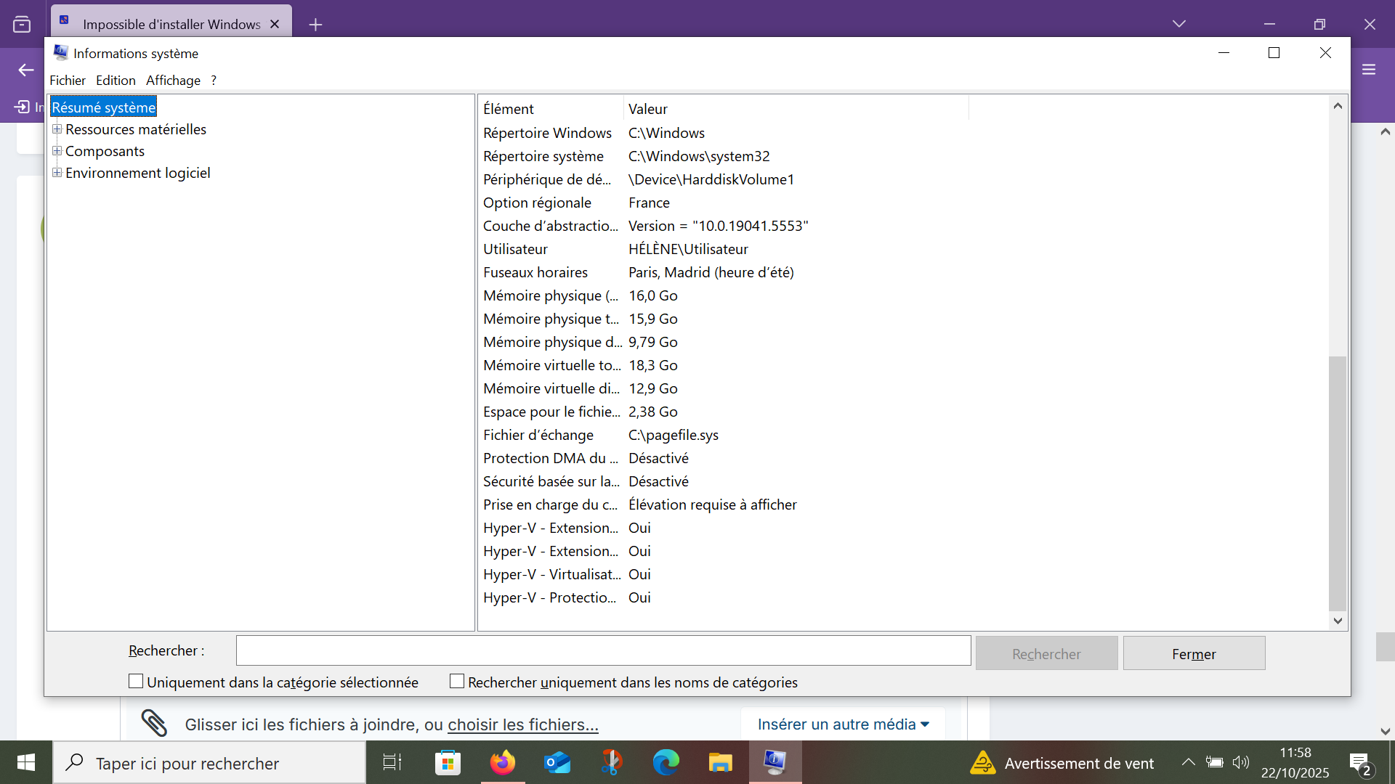Open the notification center icon
1395x784 pixels.
(1359, 762)
